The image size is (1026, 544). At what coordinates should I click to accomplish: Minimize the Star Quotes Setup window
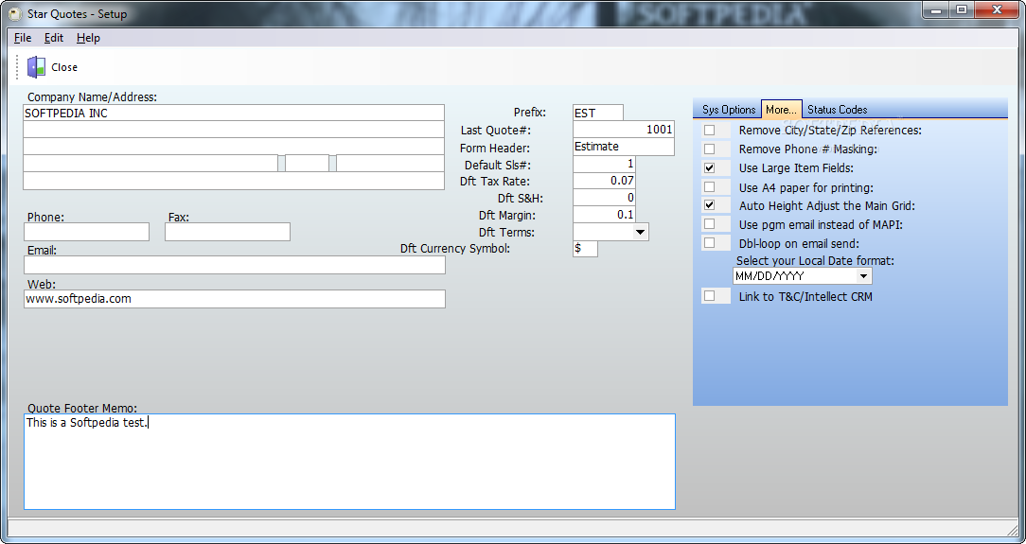938,9
